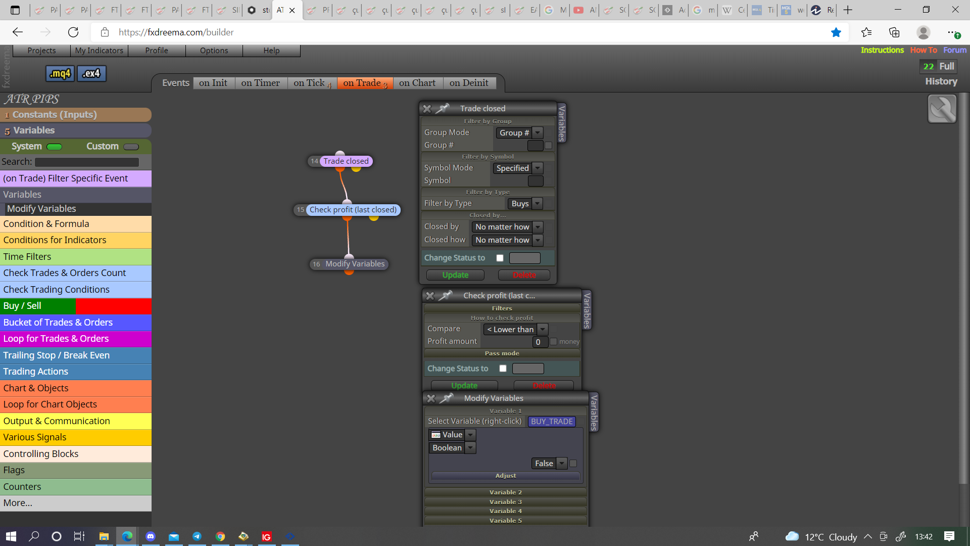Favorite this page with the star icon
Screen dimensions: 970x546
(836, 32)
